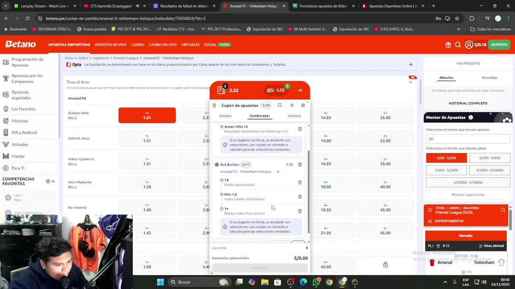
Task: Open the Premier League widget hamburger menu
Action: coord(430,210)
